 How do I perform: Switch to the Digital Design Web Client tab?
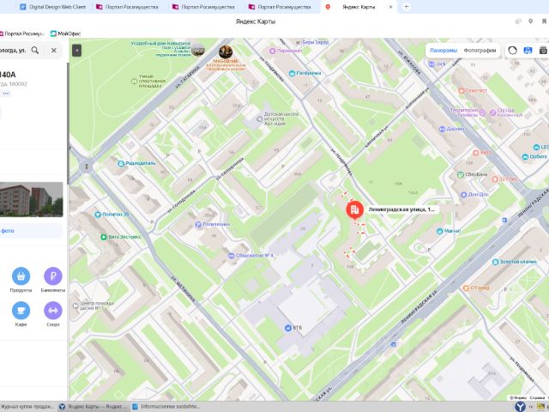[x=53, y=7]
